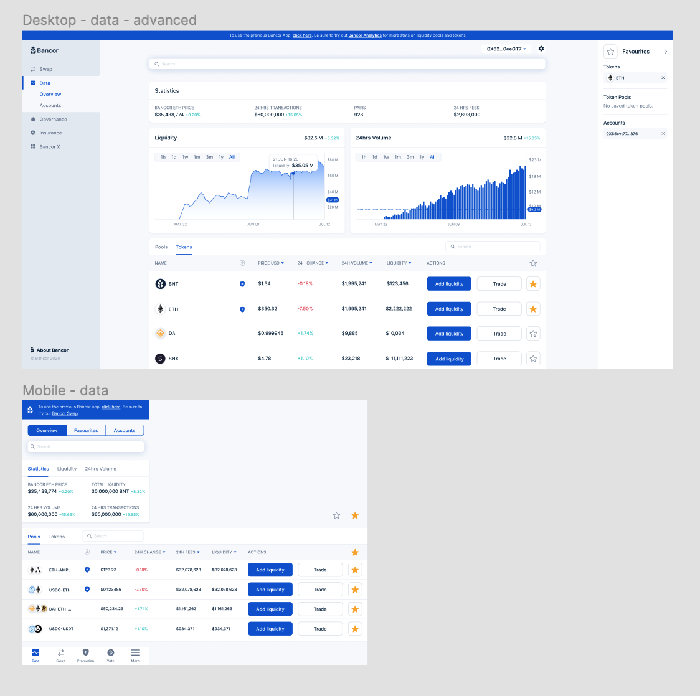Toggle favourite star for DAI-ETH pool
This screenshot has width=700, height=696.
pos(355,609)
